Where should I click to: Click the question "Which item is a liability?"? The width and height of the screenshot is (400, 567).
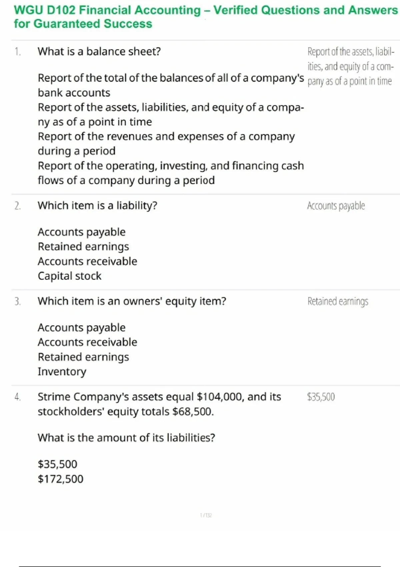click(97, 205)
